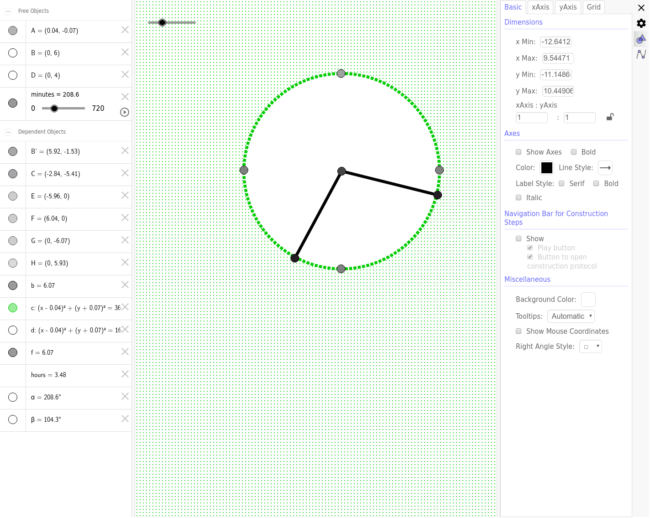Open the xAxis tab
This screenshot has width=650, height=518.
(540, 7)
